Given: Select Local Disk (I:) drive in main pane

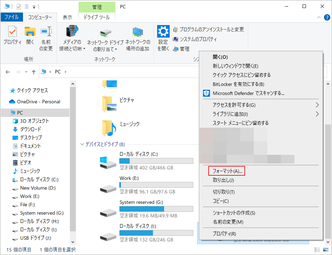Looking at the screenshot, I should pyautogui.click(x=146, y=233).
